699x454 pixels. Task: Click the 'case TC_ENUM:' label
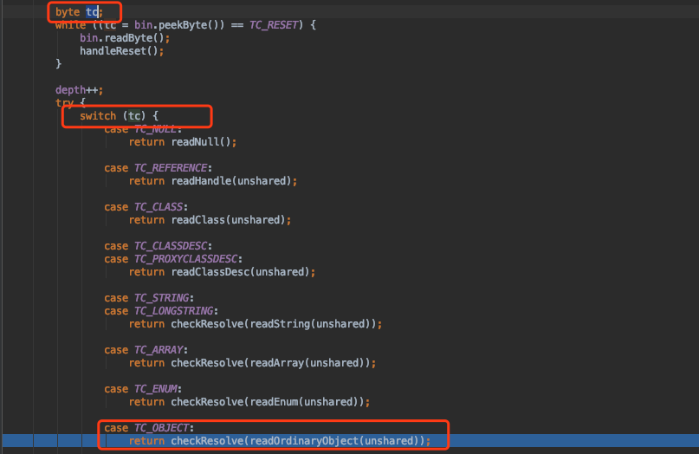pyautogui.click(x=143, y=389)
